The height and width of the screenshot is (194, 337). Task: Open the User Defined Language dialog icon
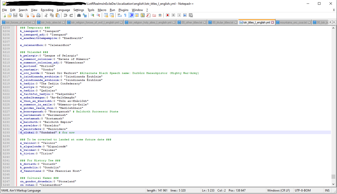137,15
